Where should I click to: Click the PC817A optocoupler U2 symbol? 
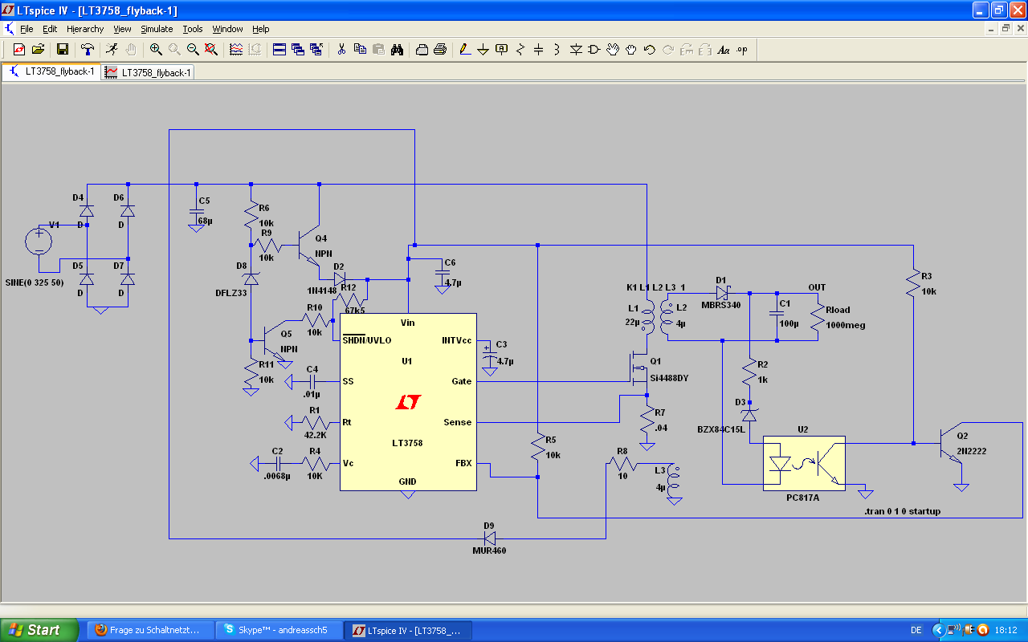(x=804, y=463)
